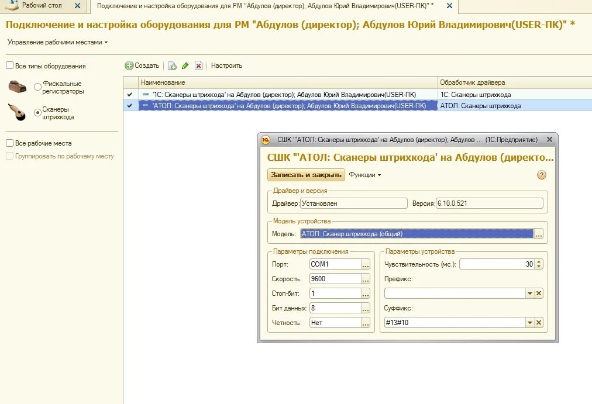Select the Фискальные регистраторы radio button
592x404 pixels.
click(x=37, y=87)
